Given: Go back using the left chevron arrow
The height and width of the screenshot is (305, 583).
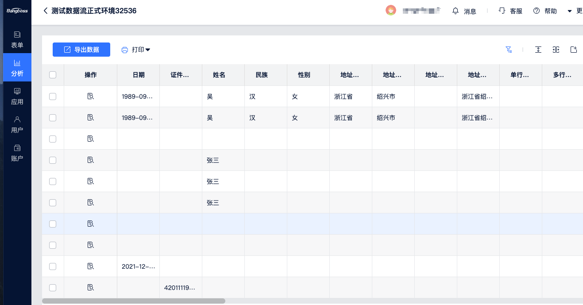Looking at the screenshot, I should click(x=45, y=11).
